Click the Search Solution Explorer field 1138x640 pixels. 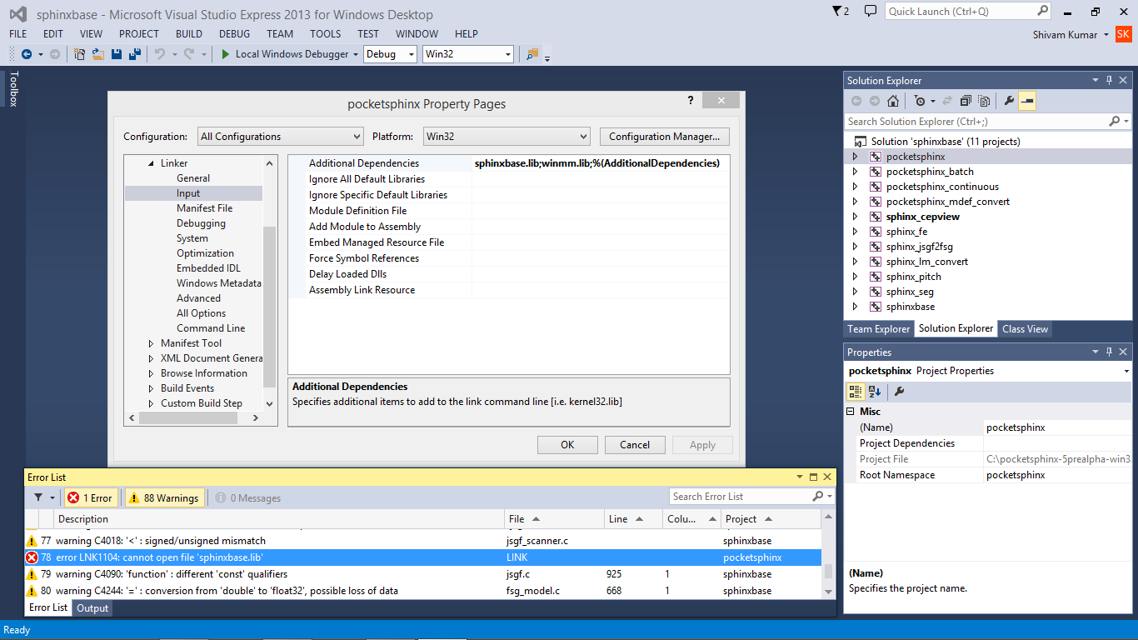pyautogui.click(x=976, y=122)
